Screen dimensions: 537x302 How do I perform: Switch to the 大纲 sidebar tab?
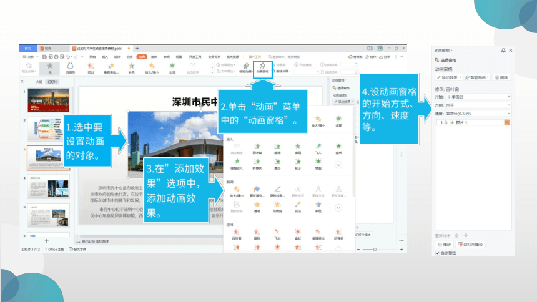[39, 82]
